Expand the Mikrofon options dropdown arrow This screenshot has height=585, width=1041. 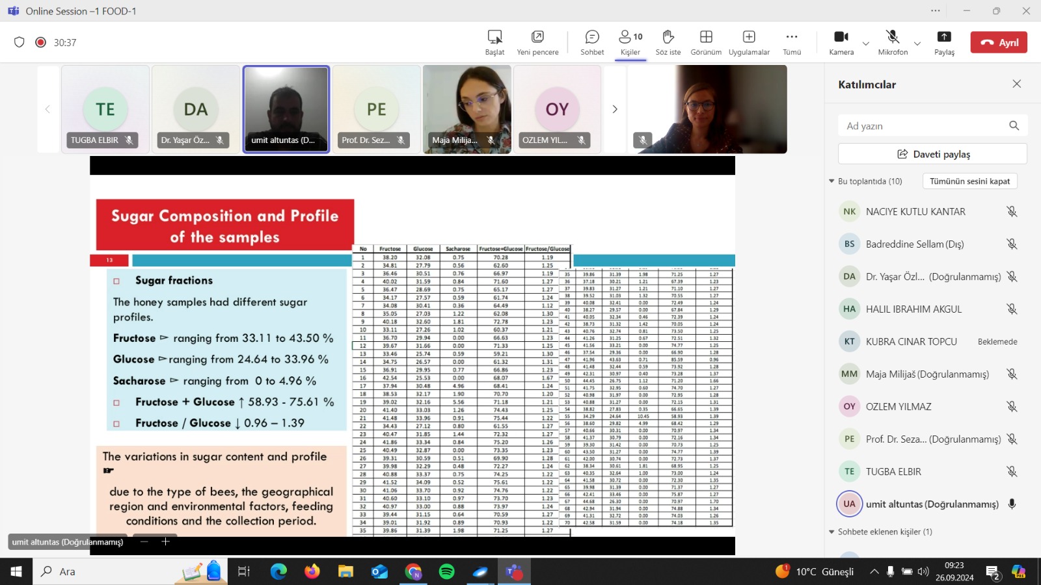pos(917,44)
